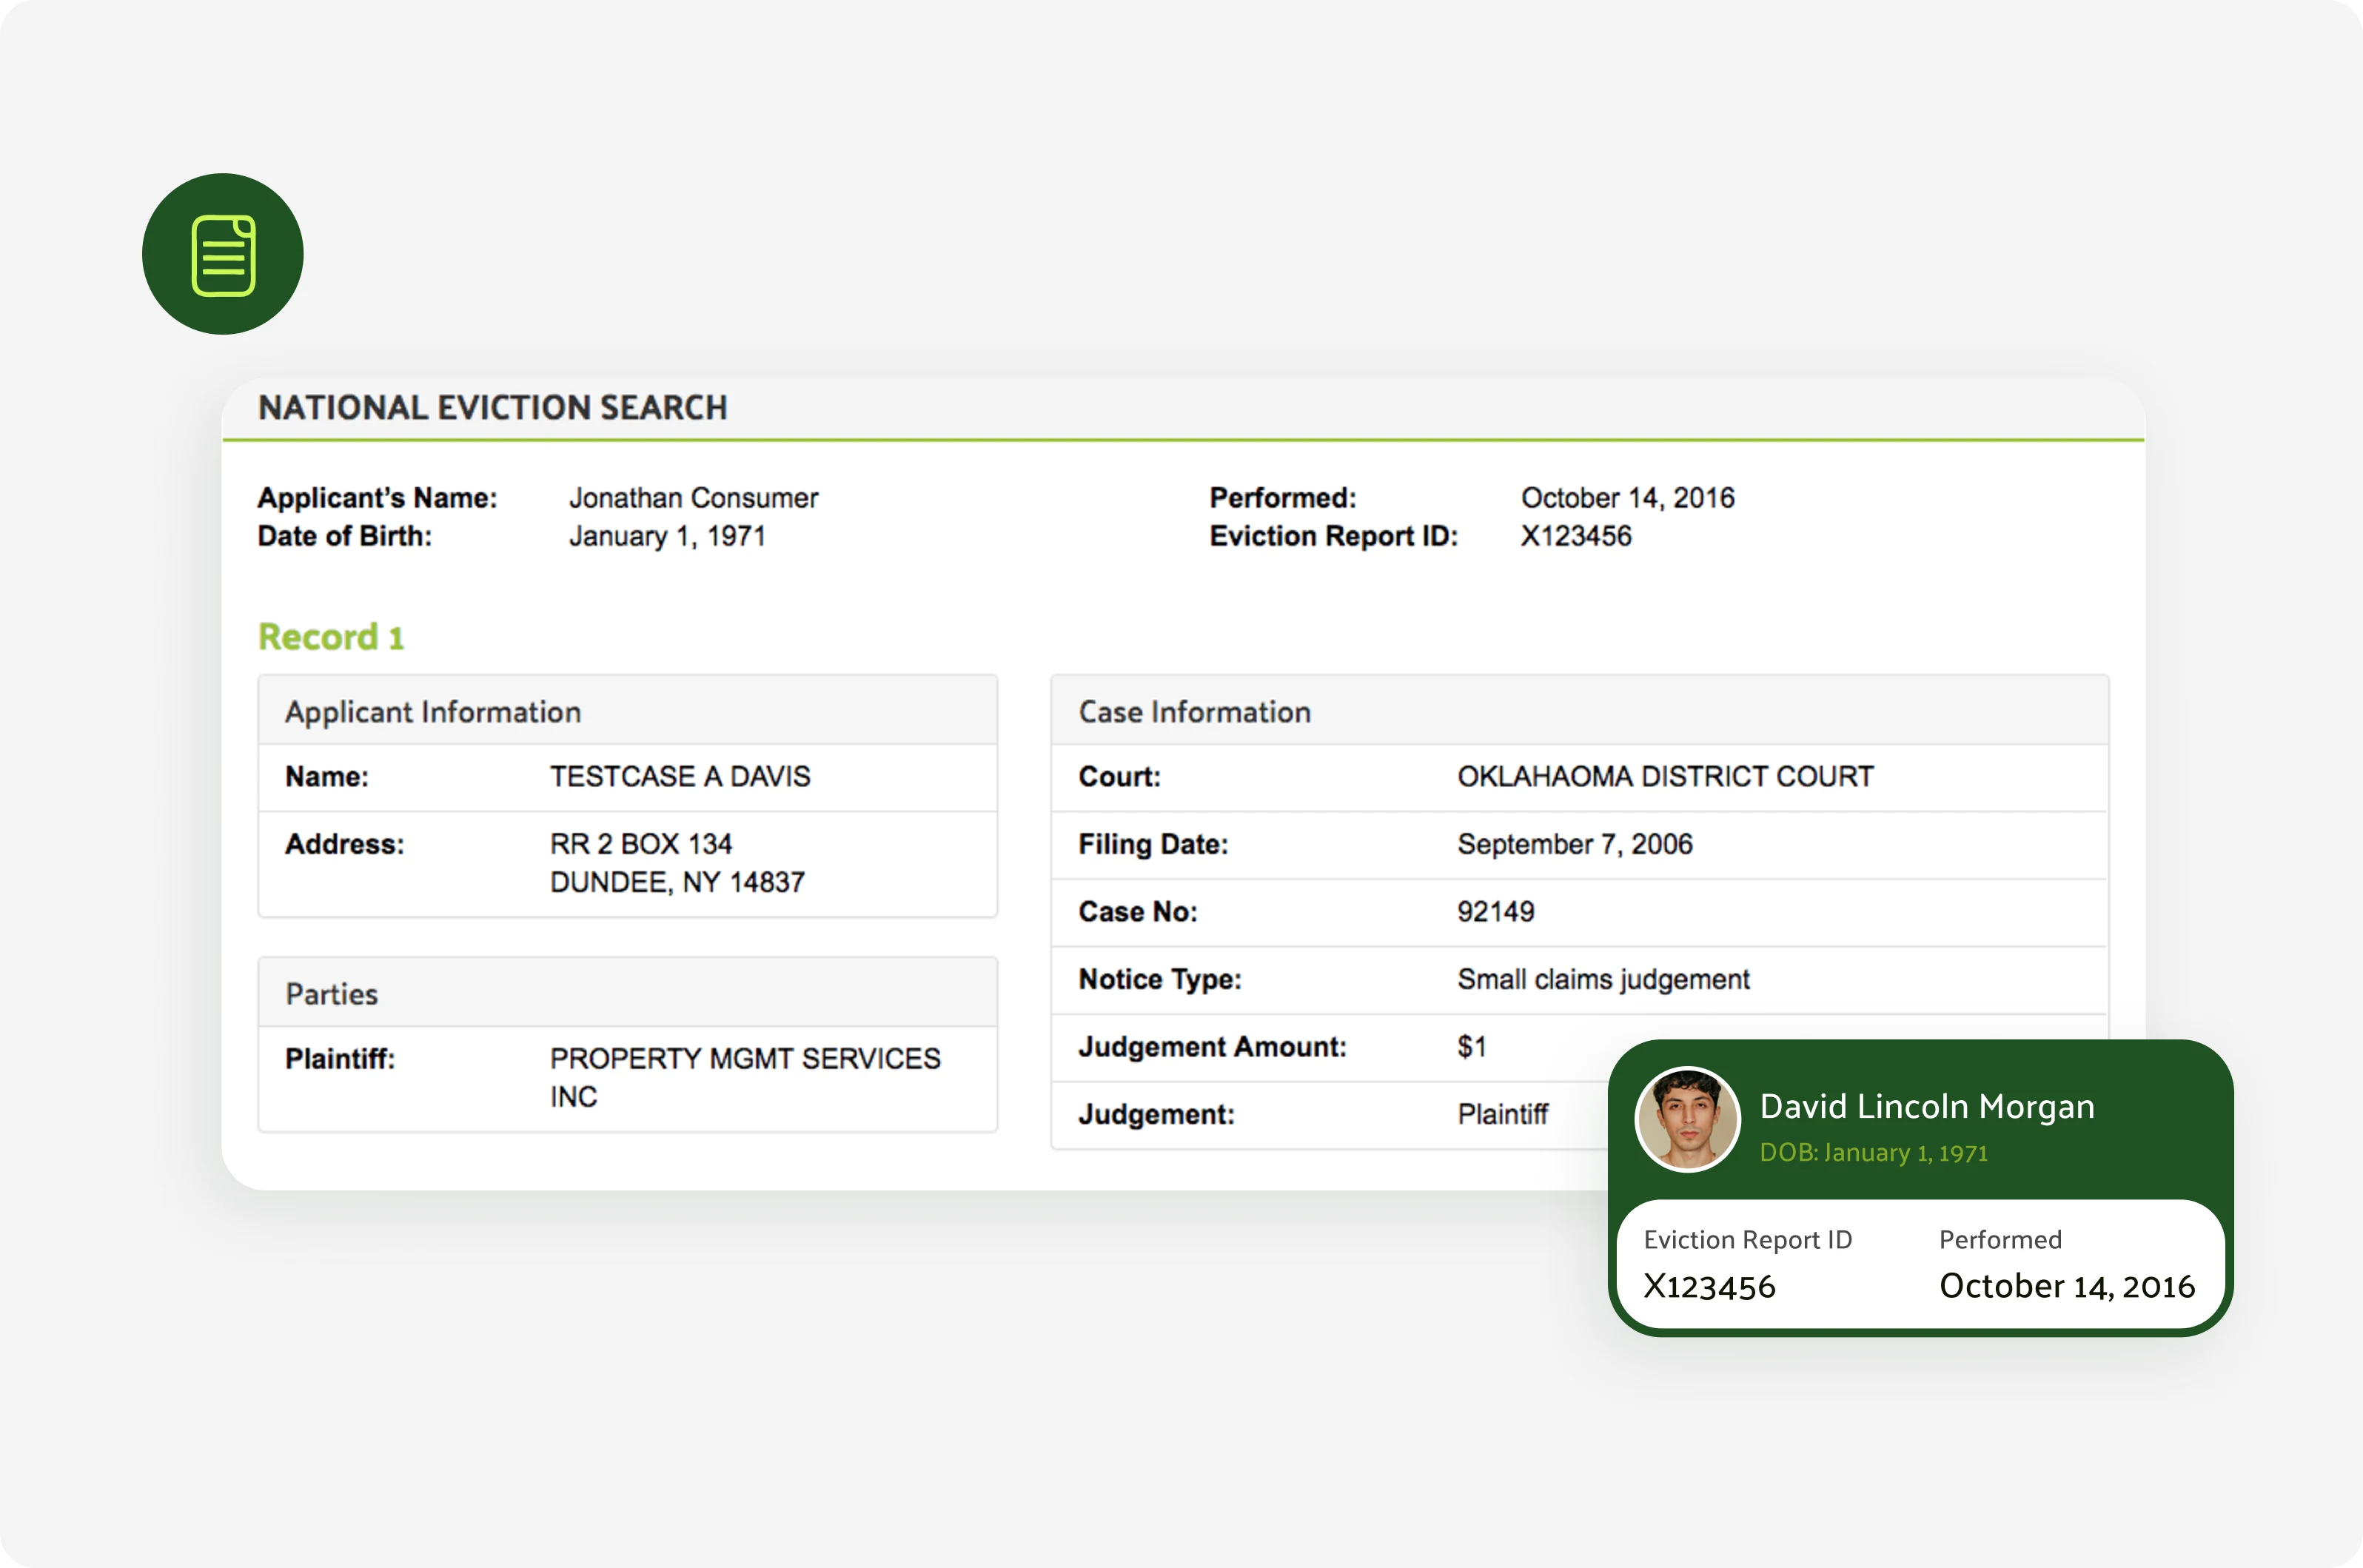Click the X123456 ID in the green card
The image size is (2363, 1568).
click(1709, 1287)
